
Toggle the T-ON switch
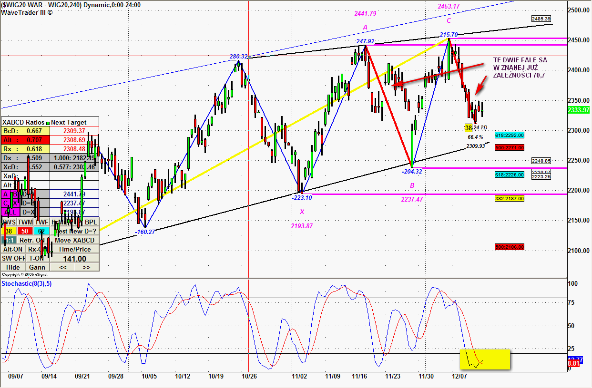(x=37, y=258)
